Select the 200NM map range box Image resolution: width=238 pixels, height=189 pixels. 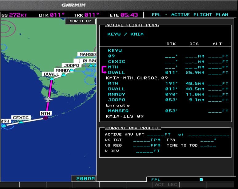pyautogui.click(x=84, y=179)
